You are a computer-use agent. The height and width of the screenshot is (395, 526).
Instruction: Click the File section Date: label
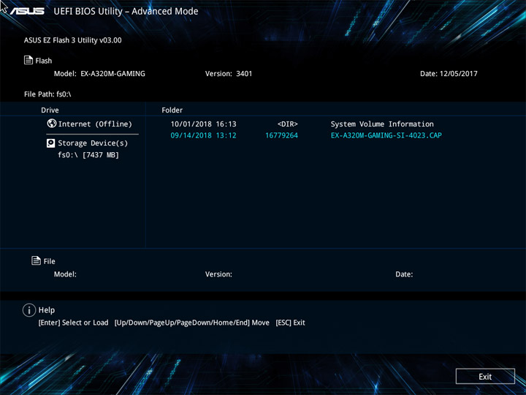tap(404, 274)
